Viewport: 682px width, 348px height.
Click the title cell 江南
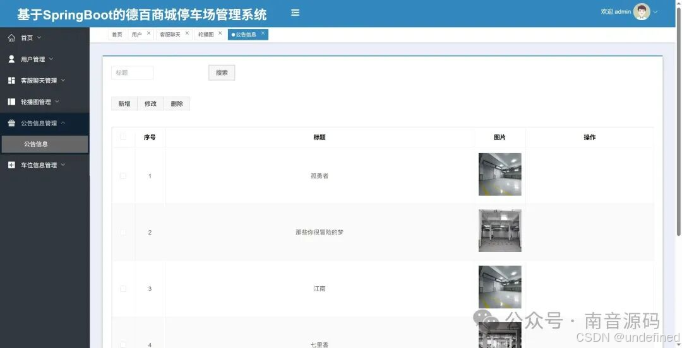coord(320,289)
